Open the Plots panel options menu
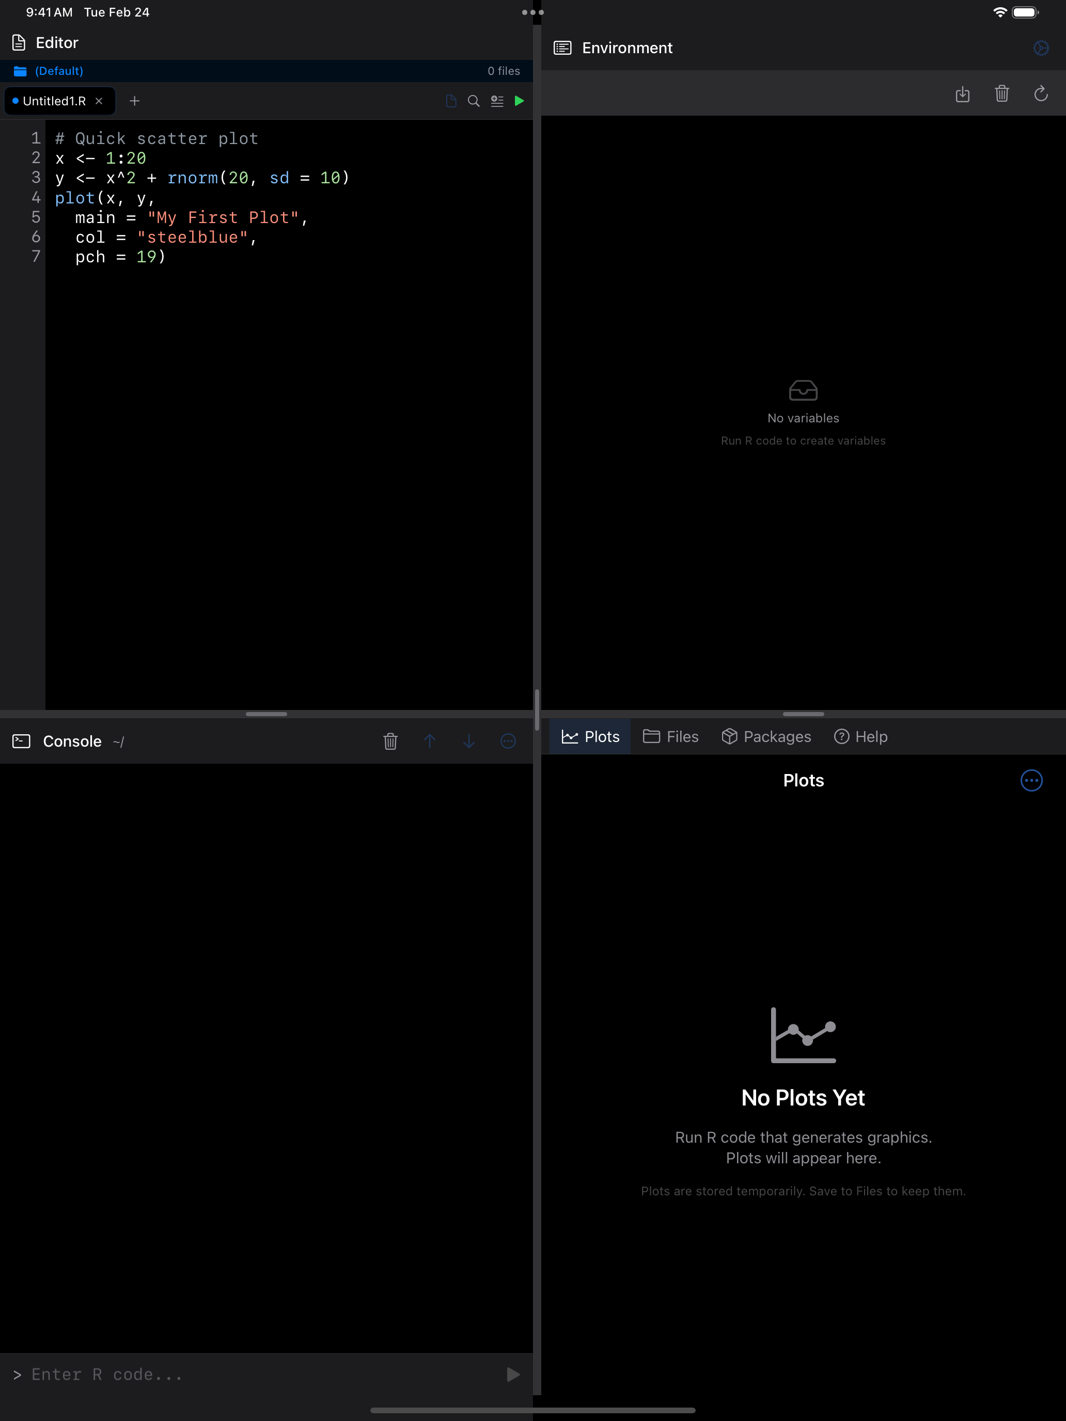1066x1421 pixels. [1031, 781]
